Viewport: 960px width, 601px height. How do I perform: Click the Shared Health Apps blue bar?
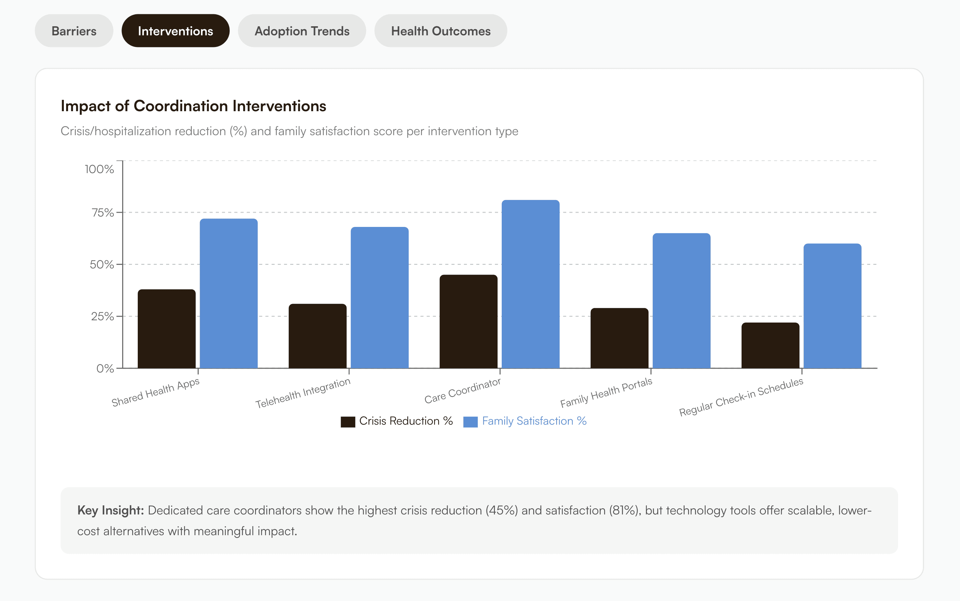[228, 293]
